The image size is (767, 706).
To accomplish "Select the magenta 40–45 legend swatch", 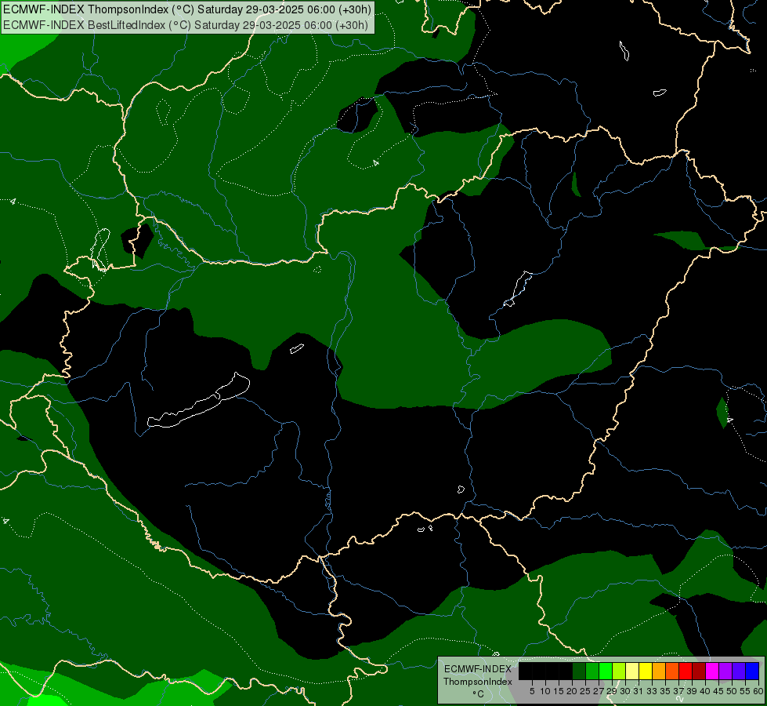I will click(712, 671).
